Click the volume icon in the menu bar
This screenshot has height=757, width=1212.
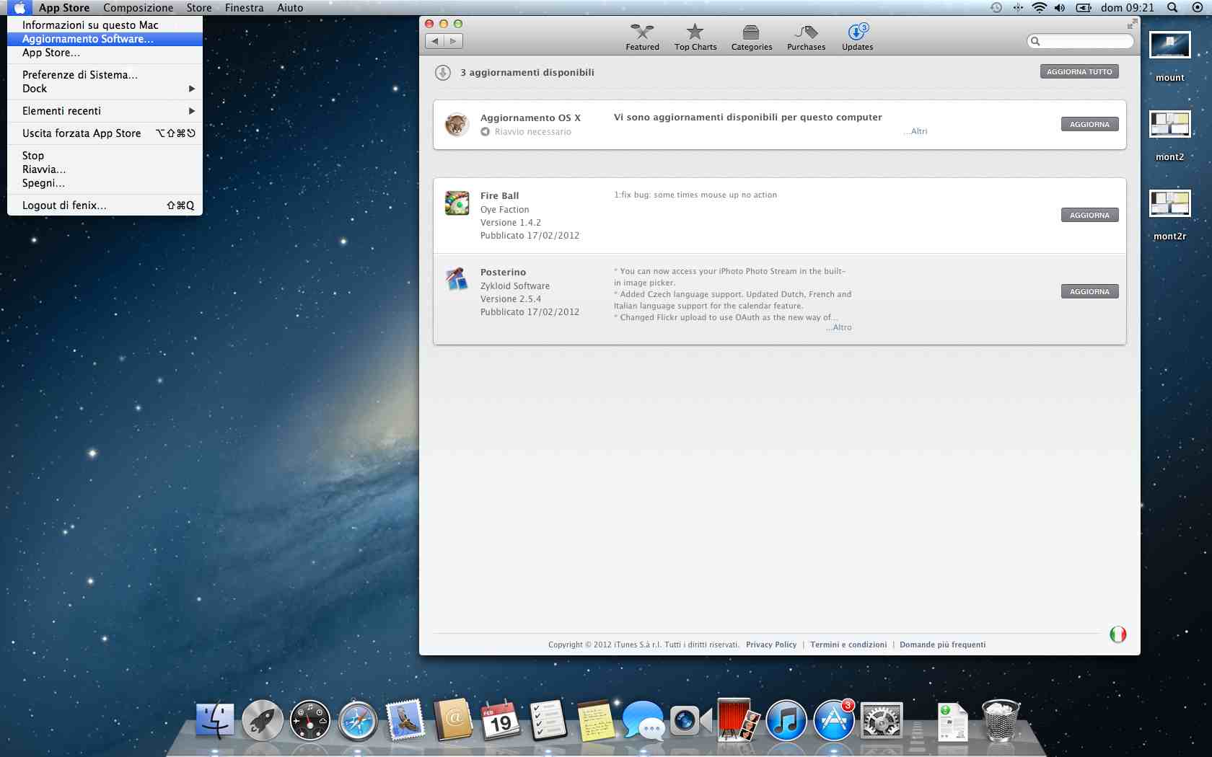pos(1059,8)
